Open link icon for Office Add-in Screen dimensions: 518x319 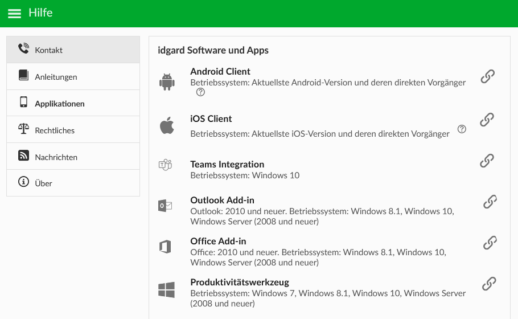pos(490,243)
